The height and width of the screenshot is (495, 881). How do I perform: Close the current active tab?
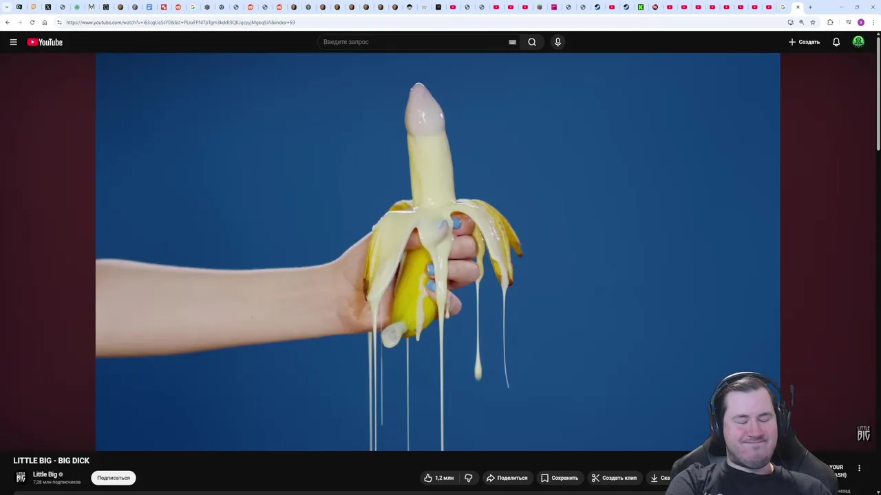[798, 7]
